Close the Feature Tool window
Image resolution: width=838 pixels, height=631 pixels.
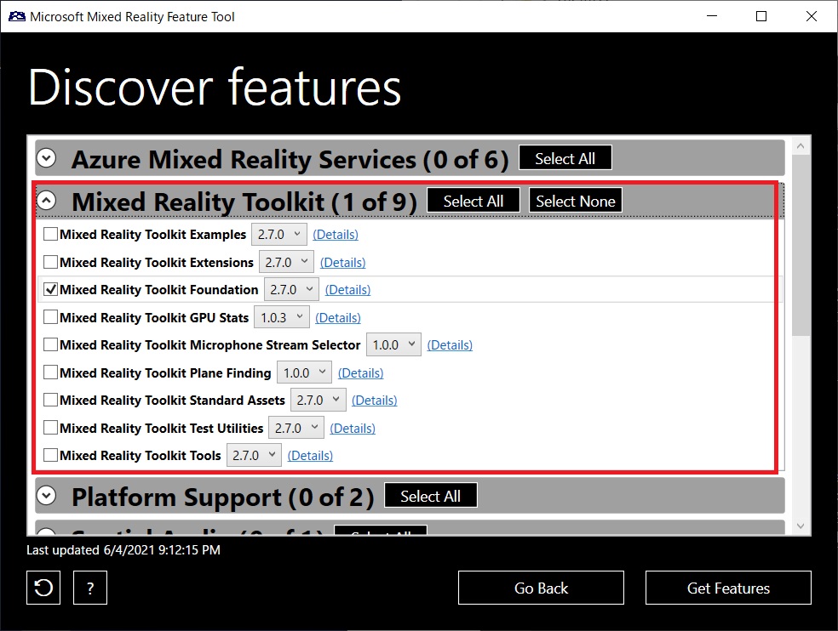(x=812, y=16)
